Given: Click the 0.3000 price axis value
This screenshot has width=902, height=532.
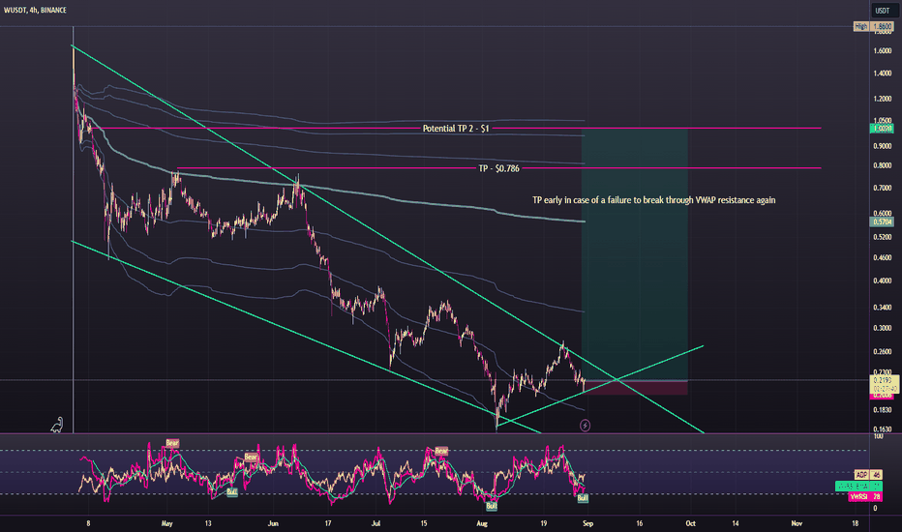Looking at the screenshot, I should [883, 329].
